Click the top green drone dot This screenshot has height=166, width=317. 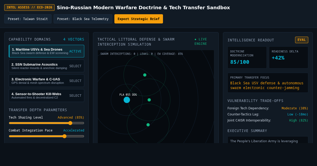click(x=145, y=75)
